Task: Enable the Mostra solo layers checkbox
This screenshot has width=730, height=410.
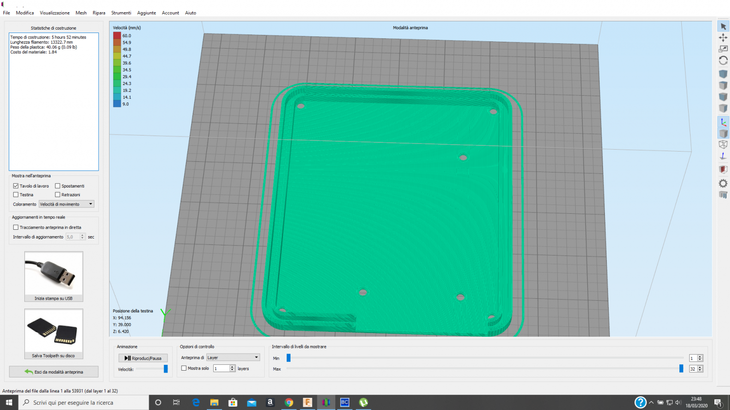Action: 184,368
